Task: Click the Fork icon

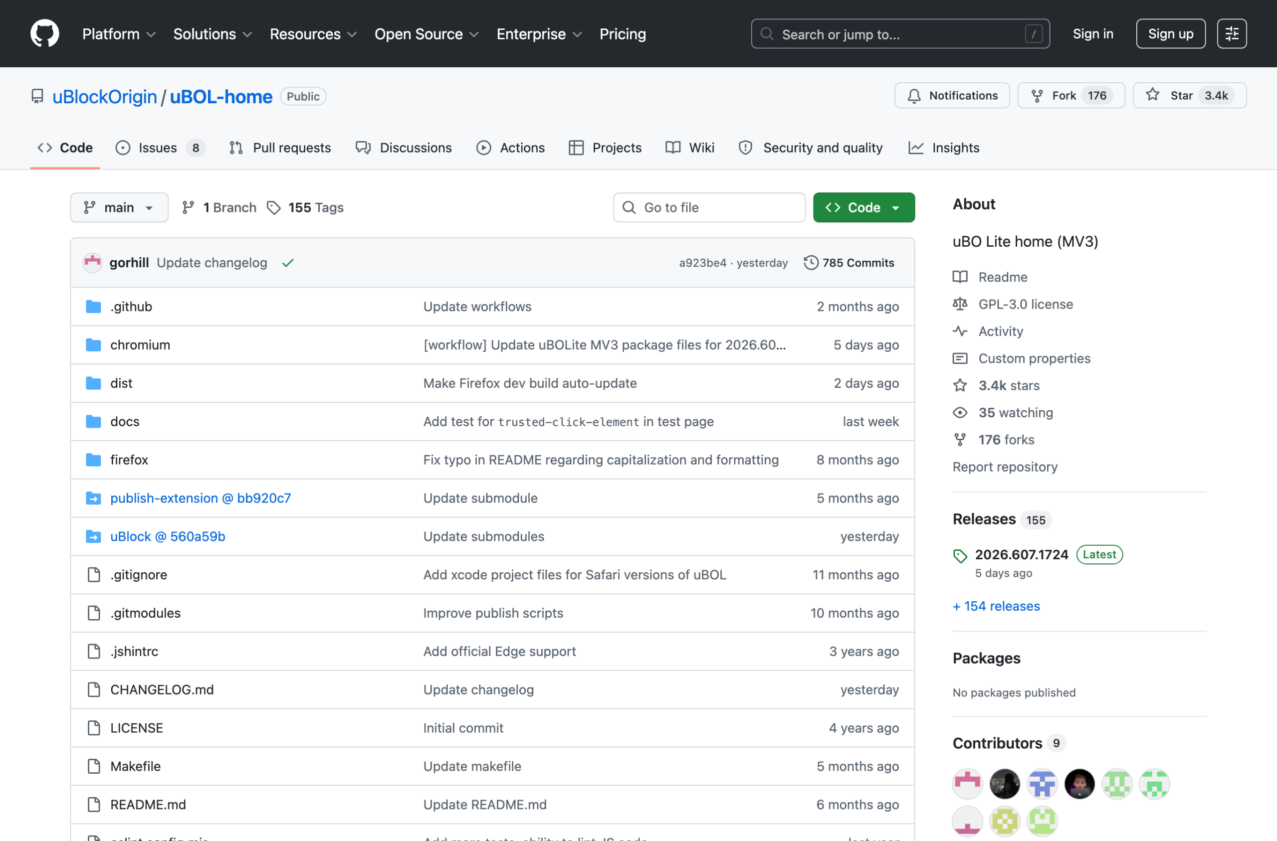Action: pos(1037,96)
